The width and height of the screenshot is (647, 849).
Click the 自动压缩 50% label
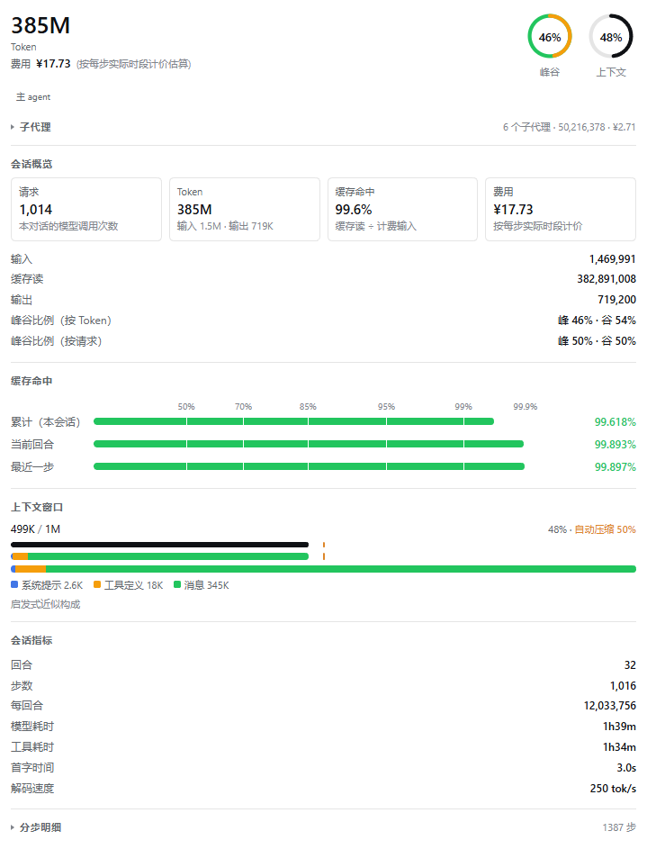coord(605,529)
